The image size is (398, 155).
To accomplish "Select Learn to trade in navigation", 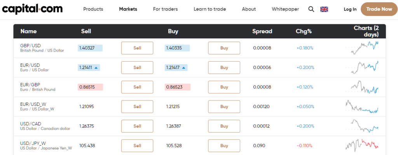I will [x=209, y=9].
